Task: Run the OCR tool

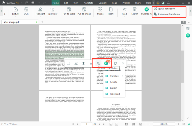Action: tap(26, 11)
